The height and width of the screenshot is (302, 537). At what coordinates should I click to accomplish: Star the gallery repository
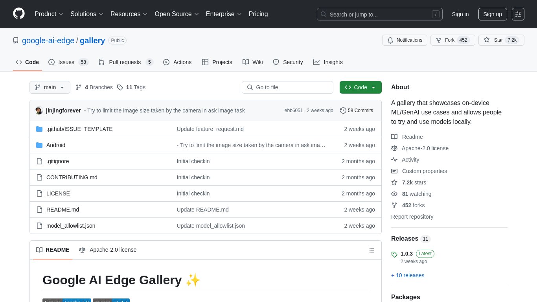pyautogui.click(x=494, y=40)
